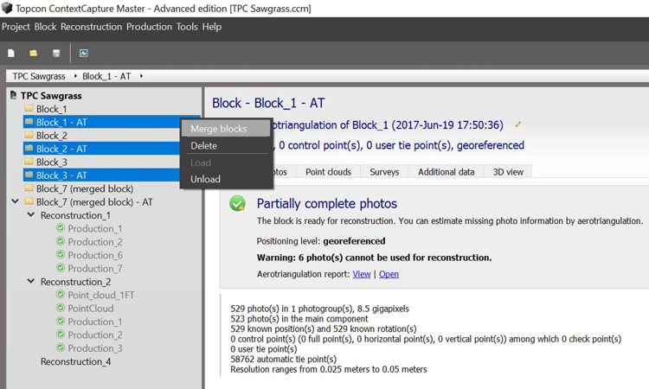Switch to the Additional data tab

[446, 171]
